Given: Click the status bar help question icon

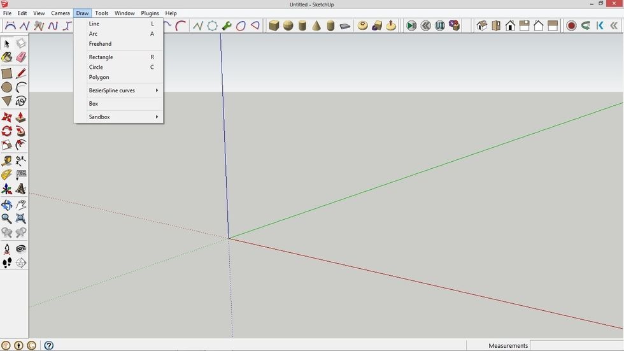Looking at the screenshot, I should point(49,345).
